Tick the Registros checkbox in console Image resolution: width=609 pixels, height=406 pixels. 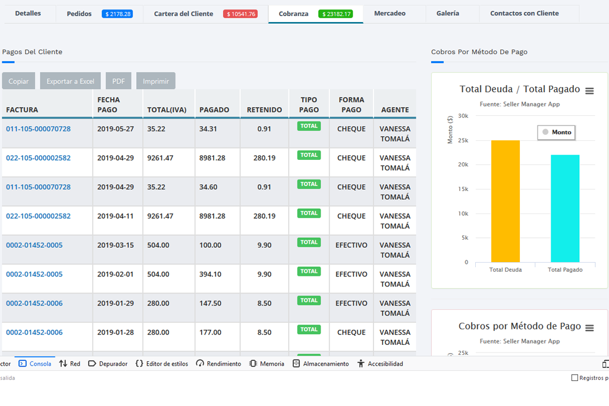pyautogui.click(x=575, y=377)
